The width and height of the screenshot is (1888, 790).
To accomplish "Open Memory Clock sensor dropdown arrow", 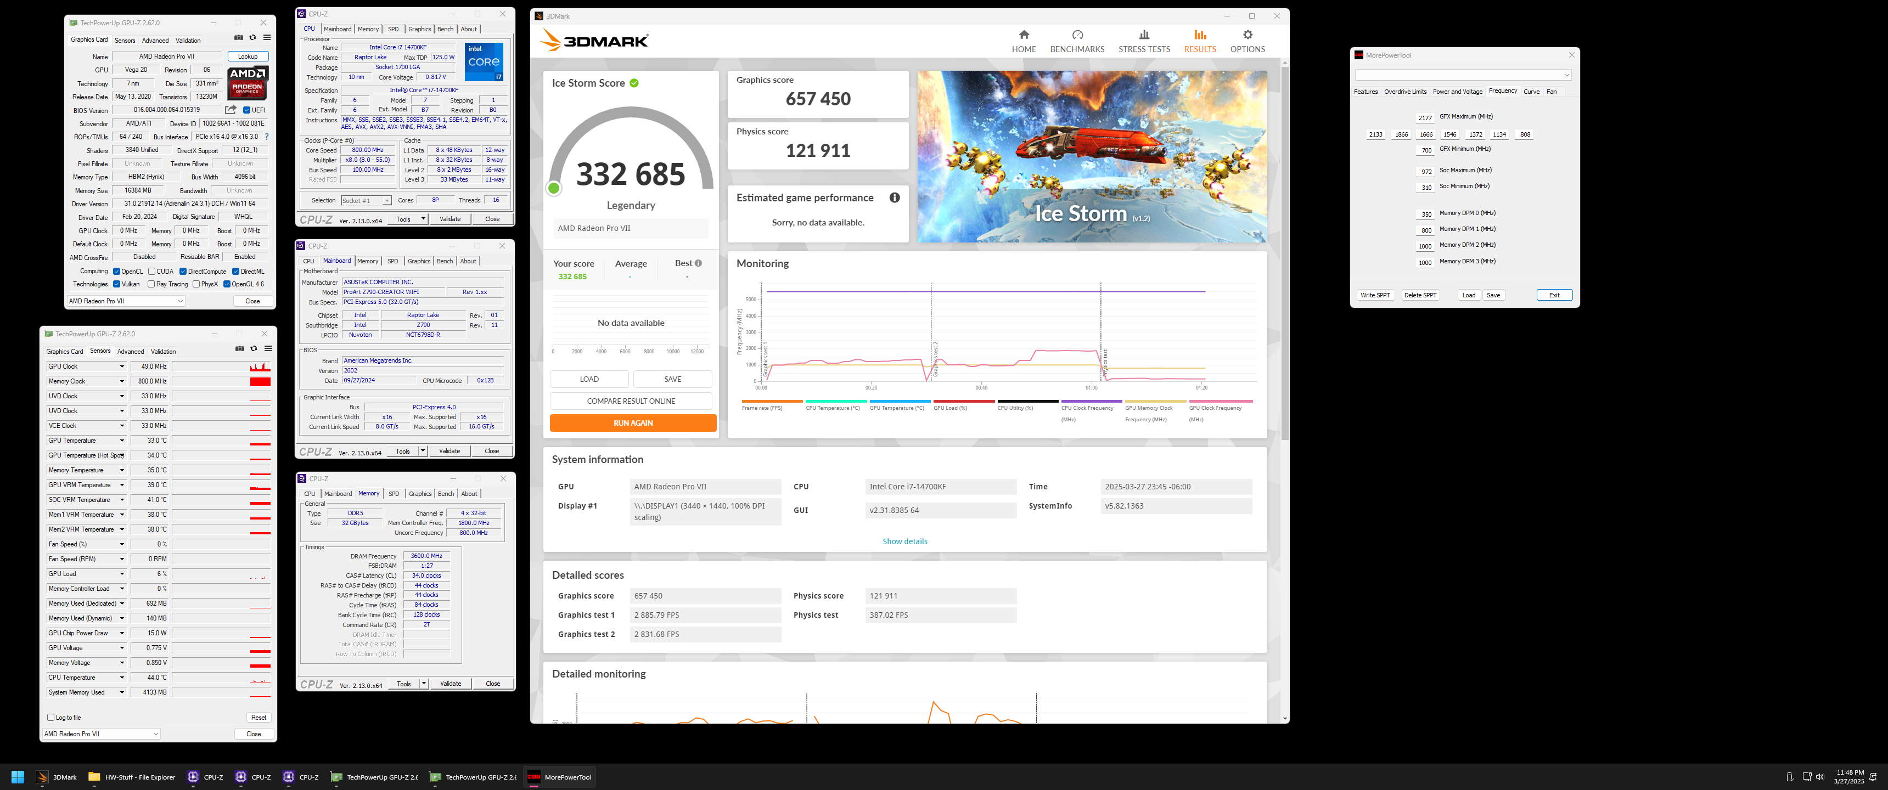I will pyautogui.click(x=122, y=381).
